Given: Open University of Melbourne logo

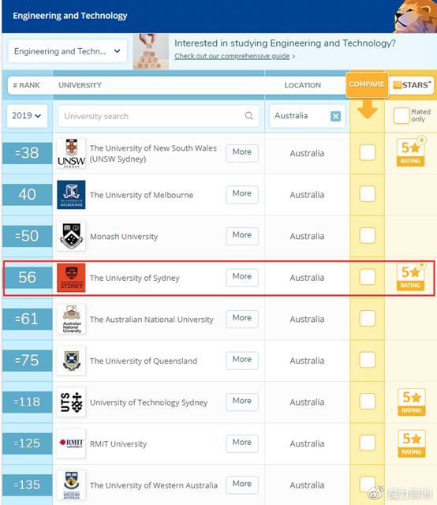Looking at the screenshot, I should [x=71, y=195].
